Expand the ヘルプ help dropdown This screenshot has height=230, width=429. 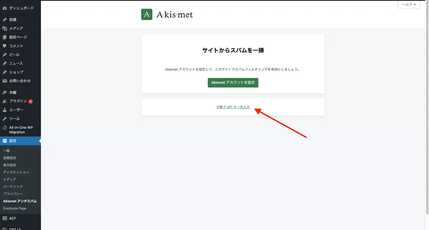(x=408, y=4)
